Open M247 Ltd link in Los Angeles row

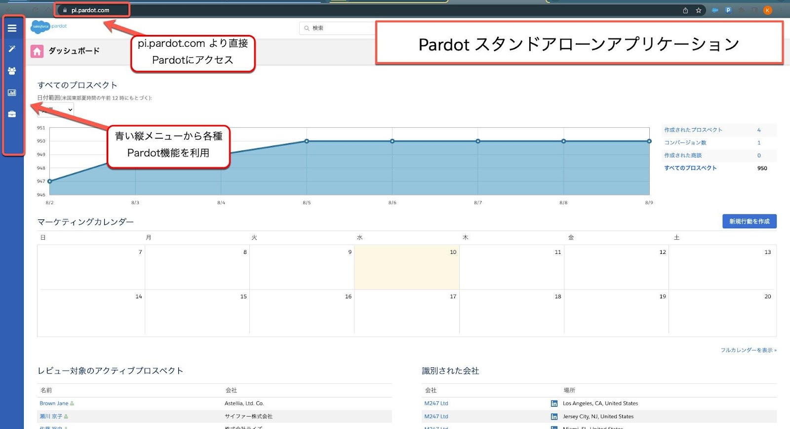click(436, 403)
